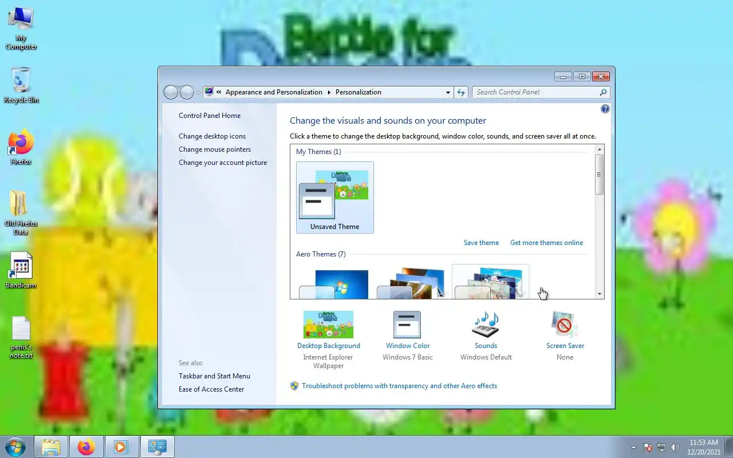Click the Show desktop button

point(729,447)
